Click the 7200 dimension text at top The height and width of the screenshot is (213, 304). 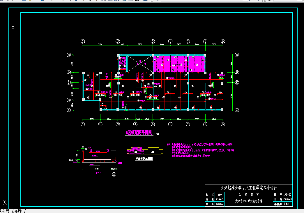point(100,44)
